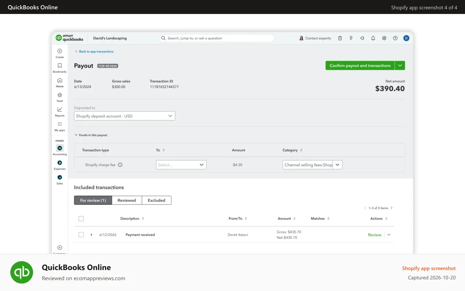Open Bookmarks in the sidebar

coord(60,68)
